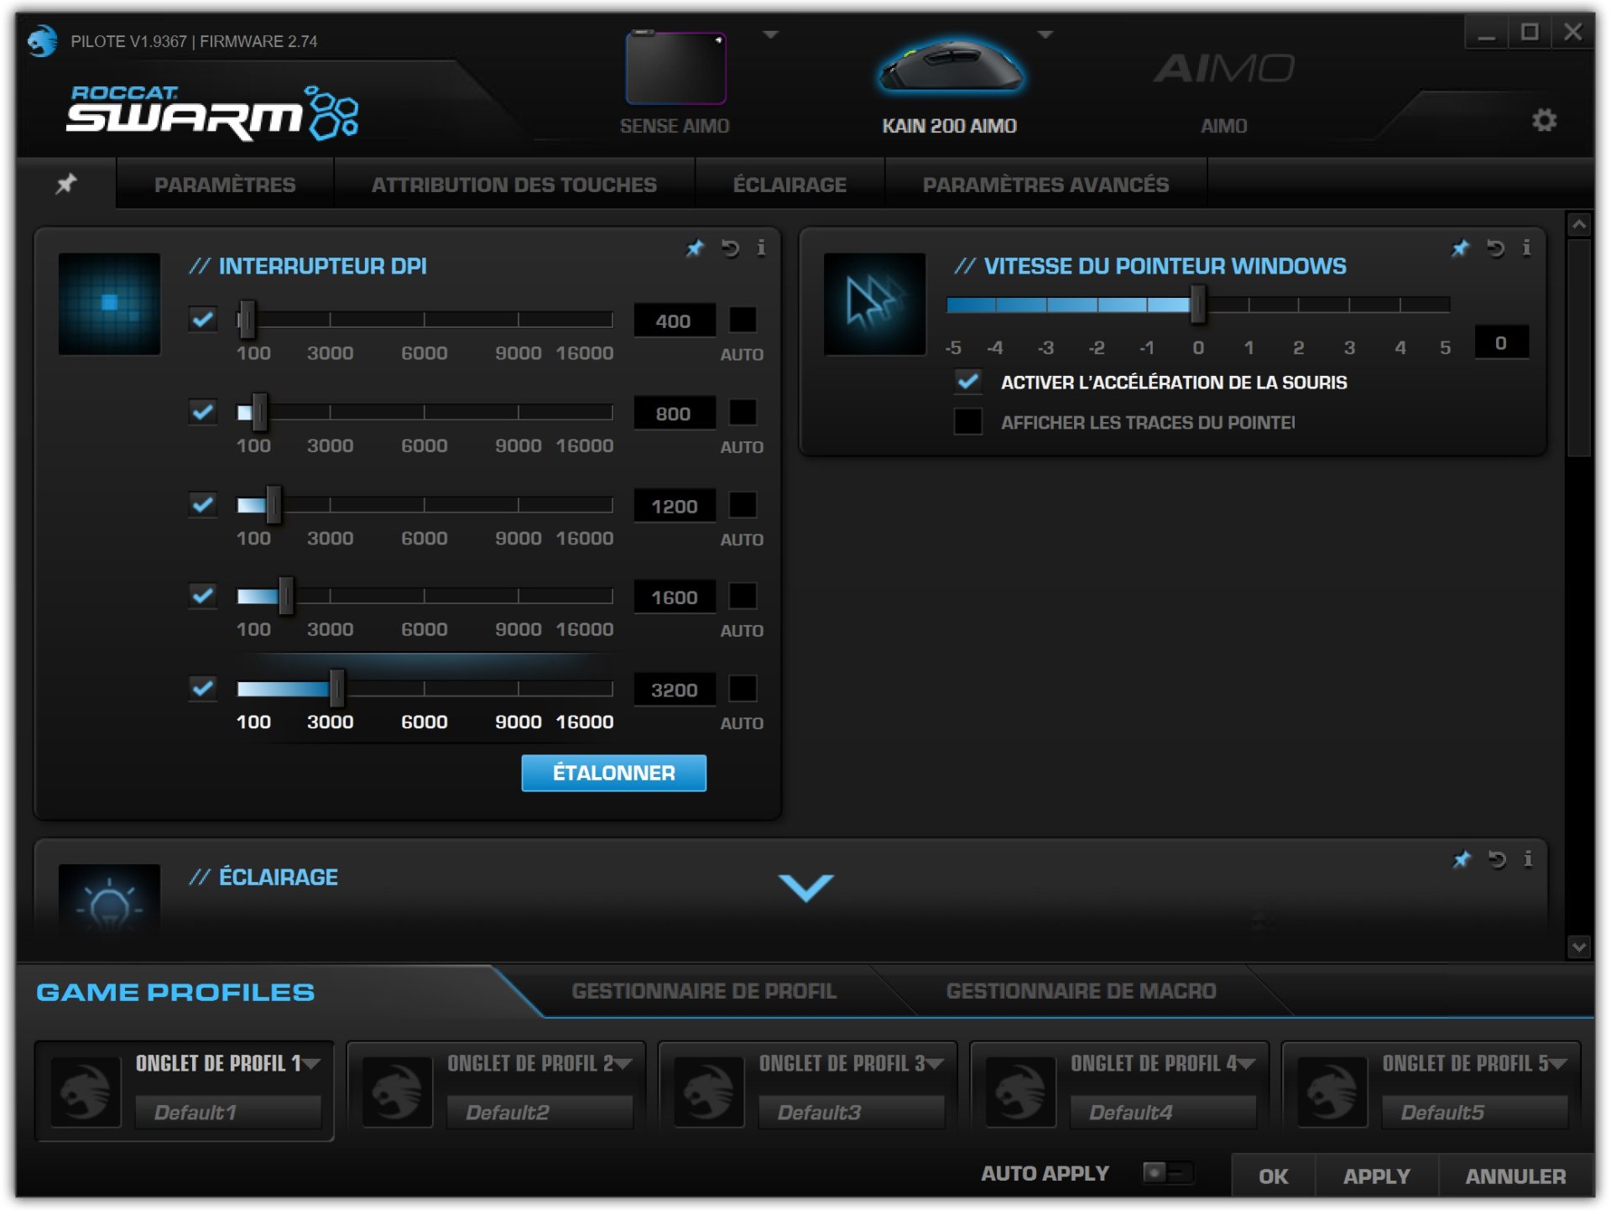Open the Gestionnaire de profil tab
Viewport: 1611px width, 1210px height.
(x=704, y=991)
